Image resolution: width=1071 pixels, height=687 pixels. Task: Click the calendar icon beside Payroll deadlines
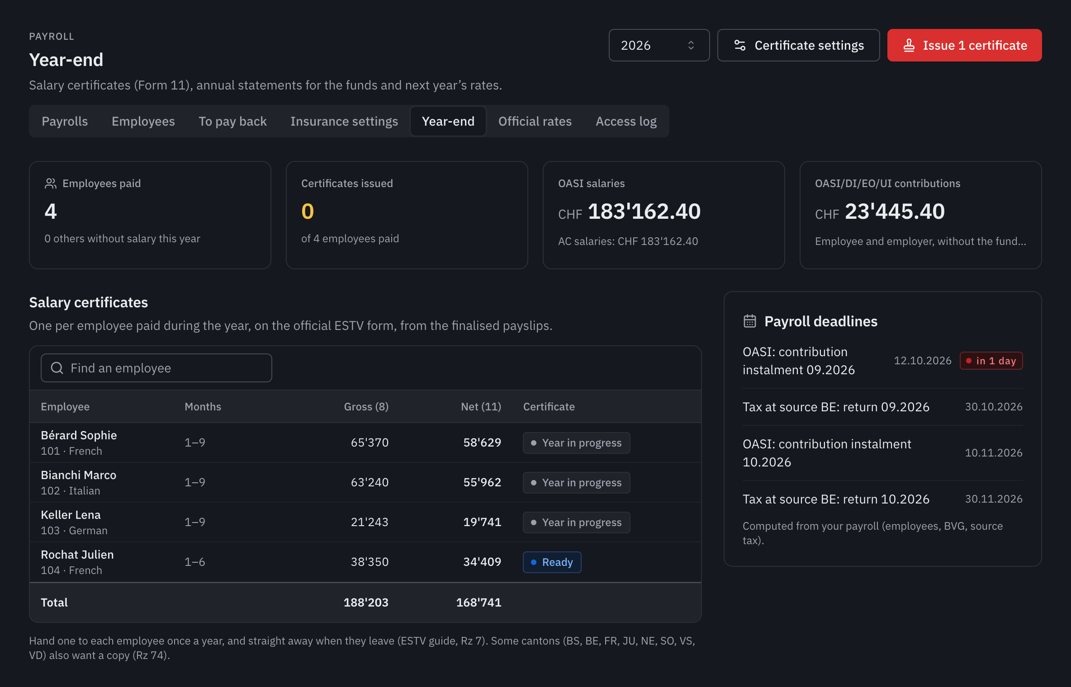(749, 321)
